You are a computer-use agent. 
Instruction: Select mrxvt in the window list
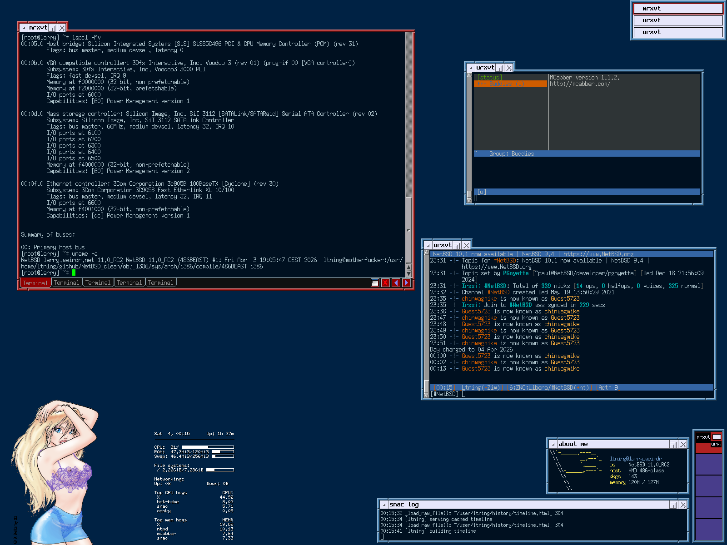[678, 9]
